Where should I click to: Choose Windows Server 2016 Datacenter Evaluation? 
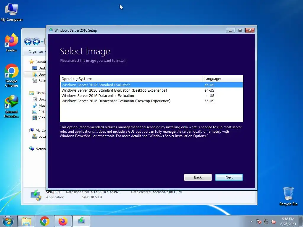152,96
